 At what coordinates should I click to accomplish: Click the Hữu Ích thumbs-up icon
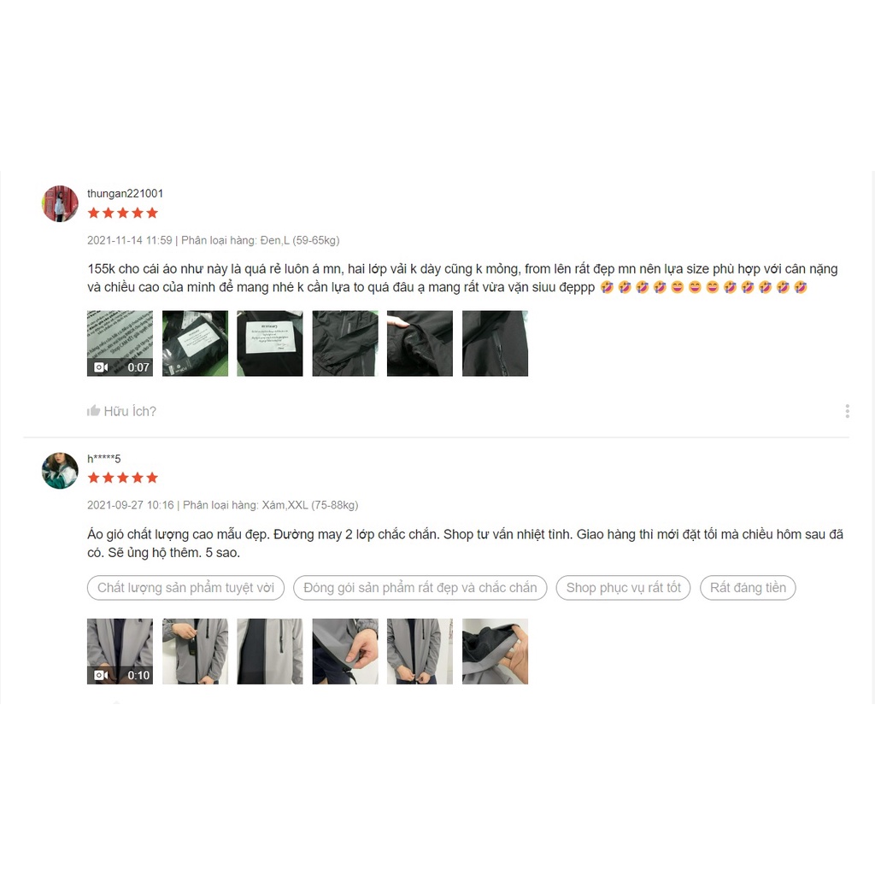pyautogui.click(x=93, y=411)
